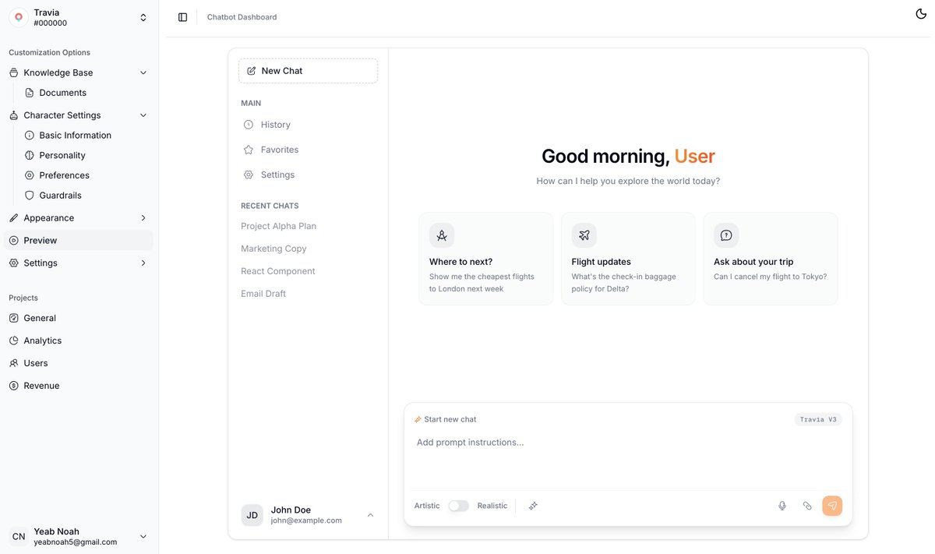Click the Favorites star icon
935x554 pixels.
[x=249, y=150]
